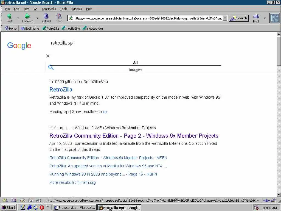Switch to Browservice taskbar window
Screen dimensions: 281x211
[x=75, y=208]
